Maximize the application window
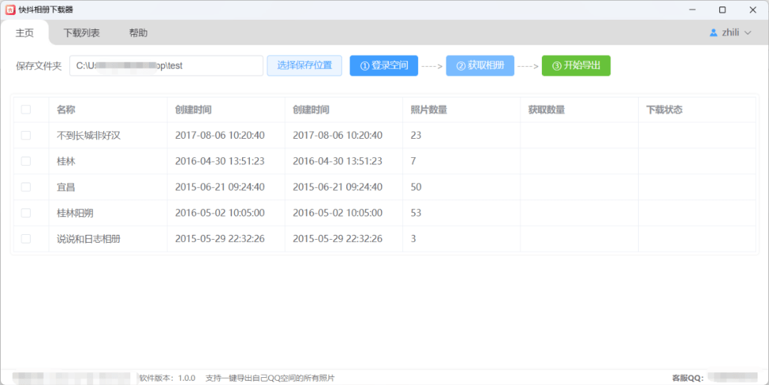The height and width of the screenshot is (385, 769). (722, 10)
